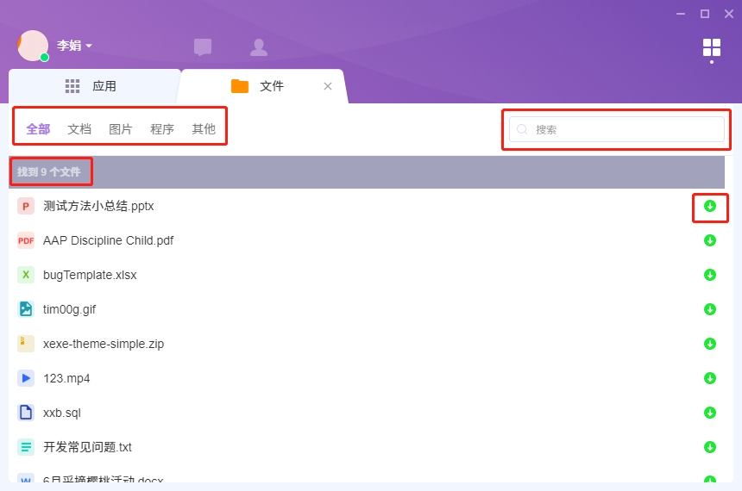Click the user profile avatar
Image resolution: width=742 pixels, height=491 pixels.
[x=33, y=46]
